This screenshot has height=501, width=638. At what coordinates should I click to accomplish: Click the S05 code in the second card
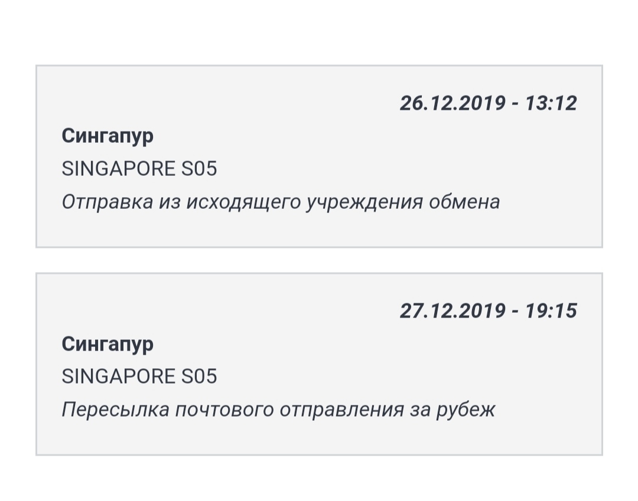click(x=198, y=376)
